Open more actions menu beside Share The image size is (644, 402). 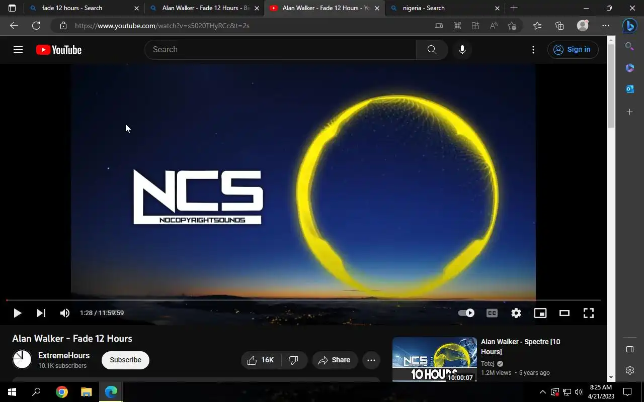coord(371,360)
